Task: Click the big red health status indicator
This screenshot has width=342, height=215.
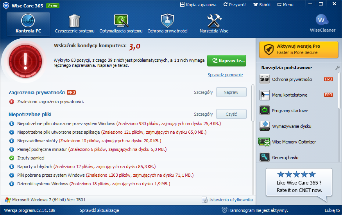Action: click(x=25, y=61)
